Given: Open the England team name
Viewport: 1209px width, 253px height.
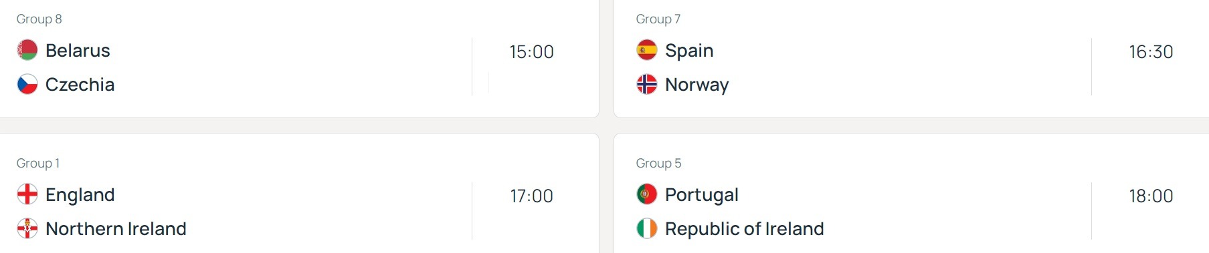Looking at the screenshot, I should 80,196.
